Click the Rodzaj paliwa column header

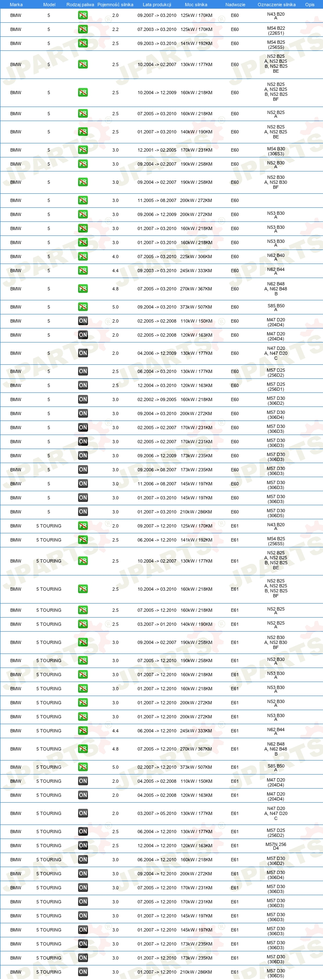[80, 5]
